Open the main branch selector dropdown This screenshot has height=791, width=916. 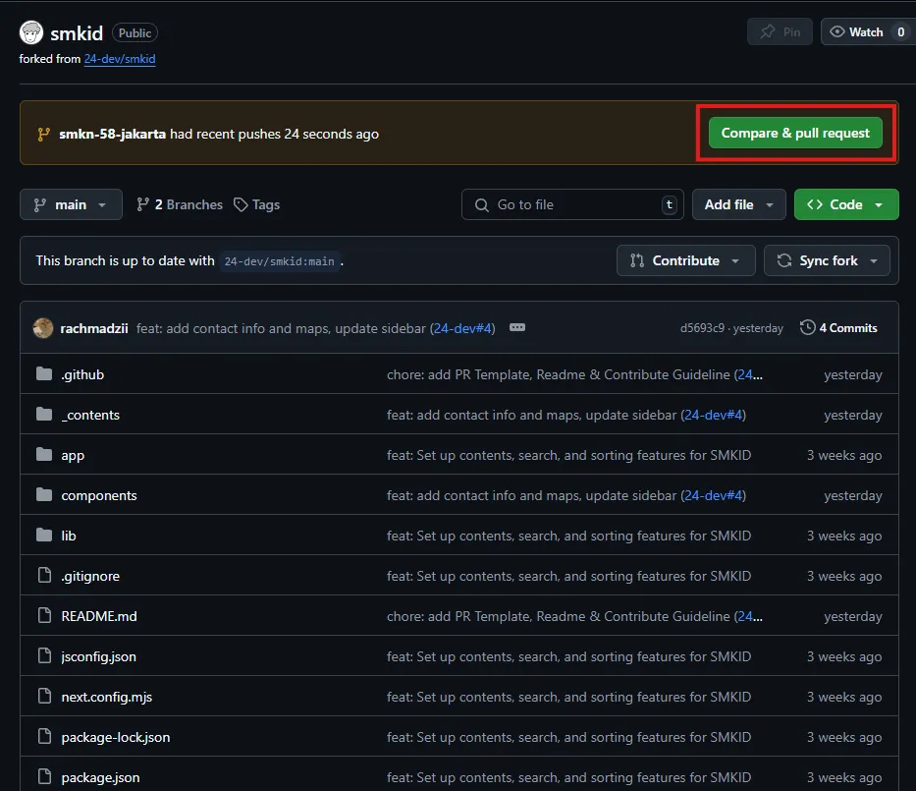tap(71, 204)
